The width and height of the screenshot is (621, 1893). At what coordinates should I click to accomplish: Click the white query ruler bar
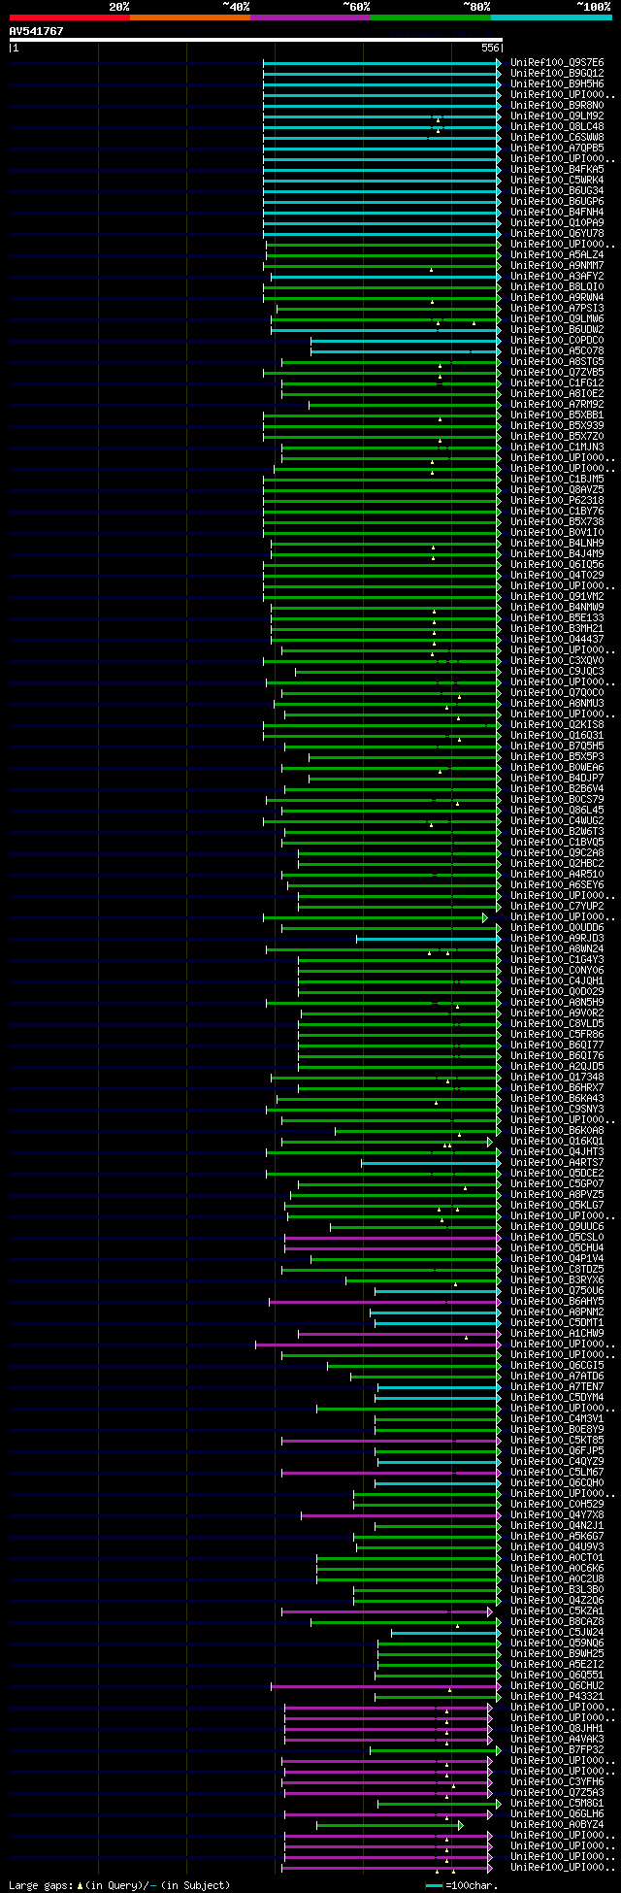click(x=256, y=40)
